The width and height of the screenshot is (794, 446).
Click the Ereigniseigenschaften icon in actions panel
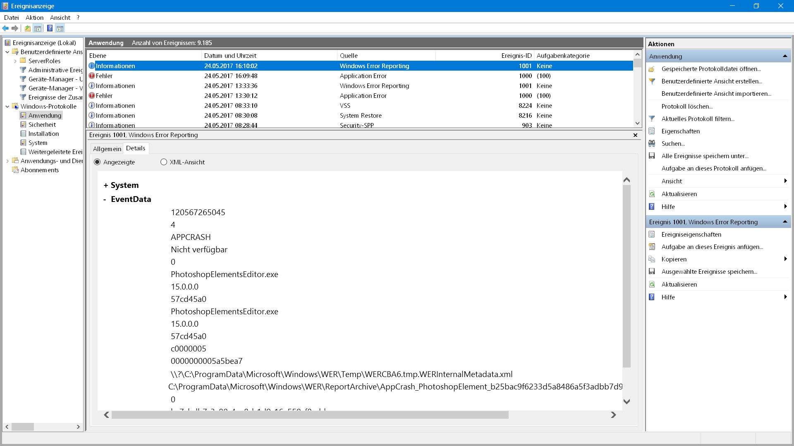(652, 234)
